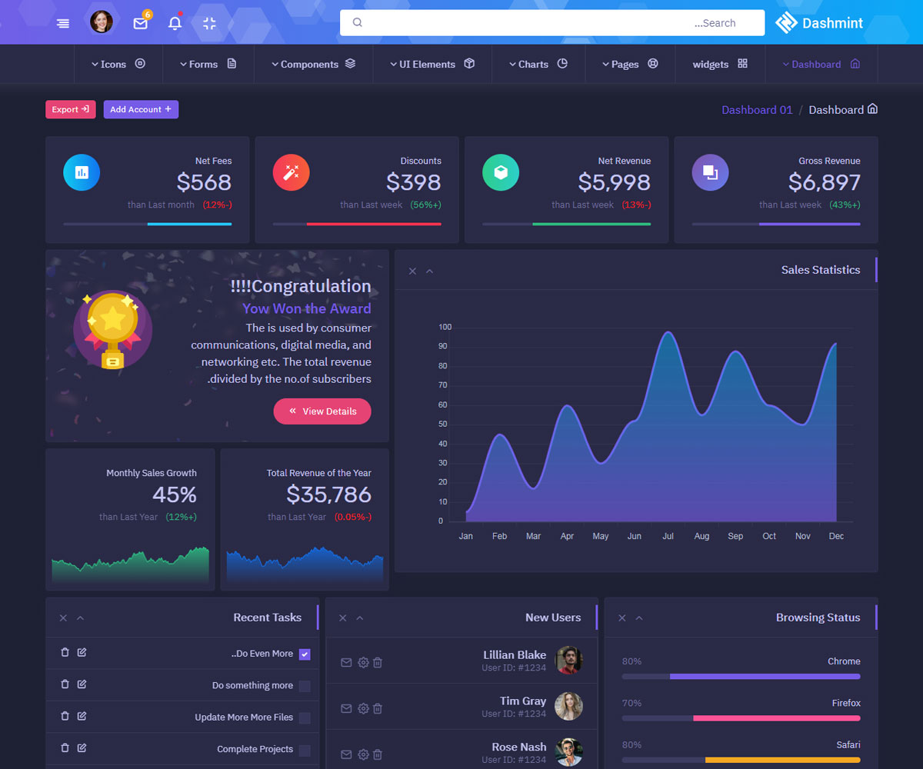Check the 'Update More More Files' checkbox
The width and height of the screenshot is (923, 769).
(305, 717)
